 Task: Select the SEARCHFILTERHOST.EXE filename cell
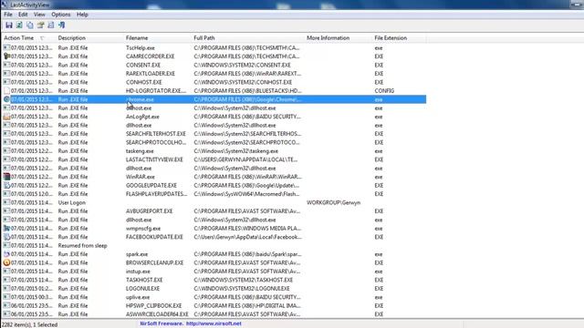point(156,134)
